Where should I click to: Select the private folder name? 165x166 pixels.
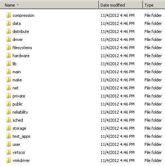point(19,96)
